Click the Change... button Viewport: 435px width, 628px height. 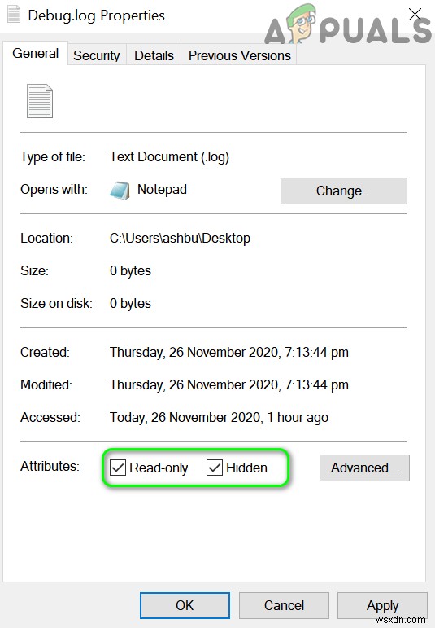point(344,191)
